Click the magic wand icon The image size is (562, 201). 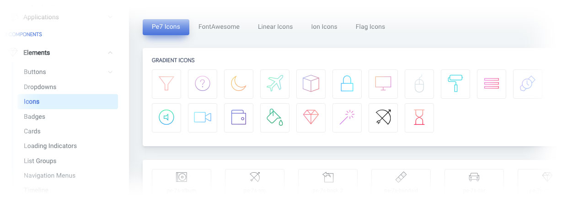(347, 118)
